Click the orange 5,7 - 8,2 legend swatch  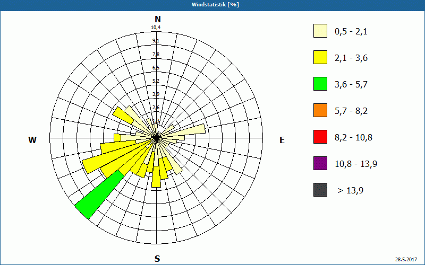pos(320,110)
